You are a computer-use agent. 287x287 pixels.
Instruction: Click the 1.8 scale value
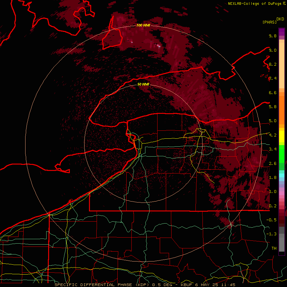[x=273, y=178]
